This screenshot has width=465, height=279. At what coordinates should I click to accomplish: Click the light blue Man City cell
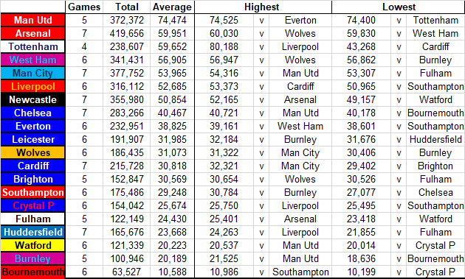point(32,73)
